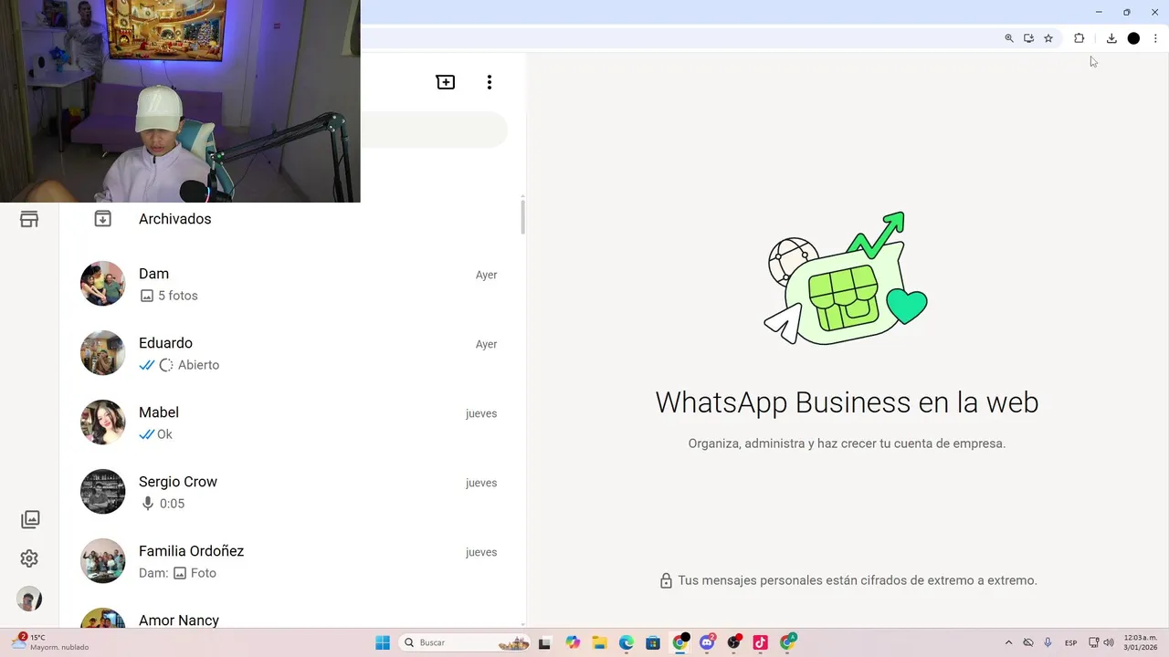Image resolution: width=1169 pixels, height=657 pixels.
Task: Open Windows Start menu
Action: [x=383, y=642]
